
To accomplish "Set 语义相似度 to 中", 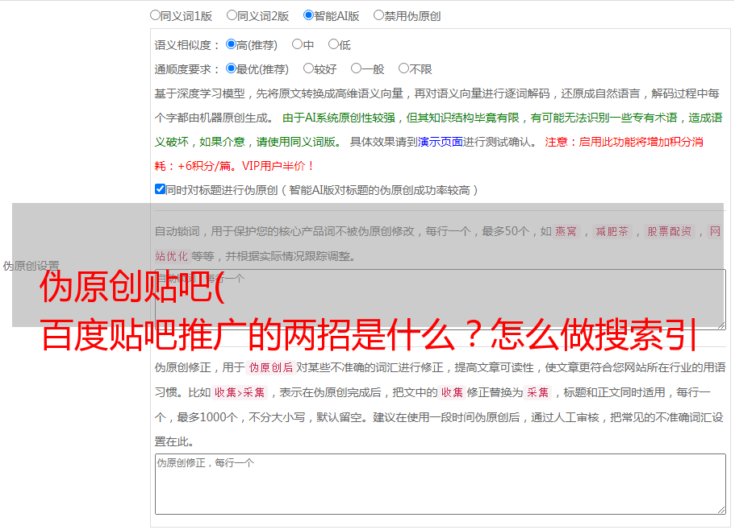I will pos(297,44).
